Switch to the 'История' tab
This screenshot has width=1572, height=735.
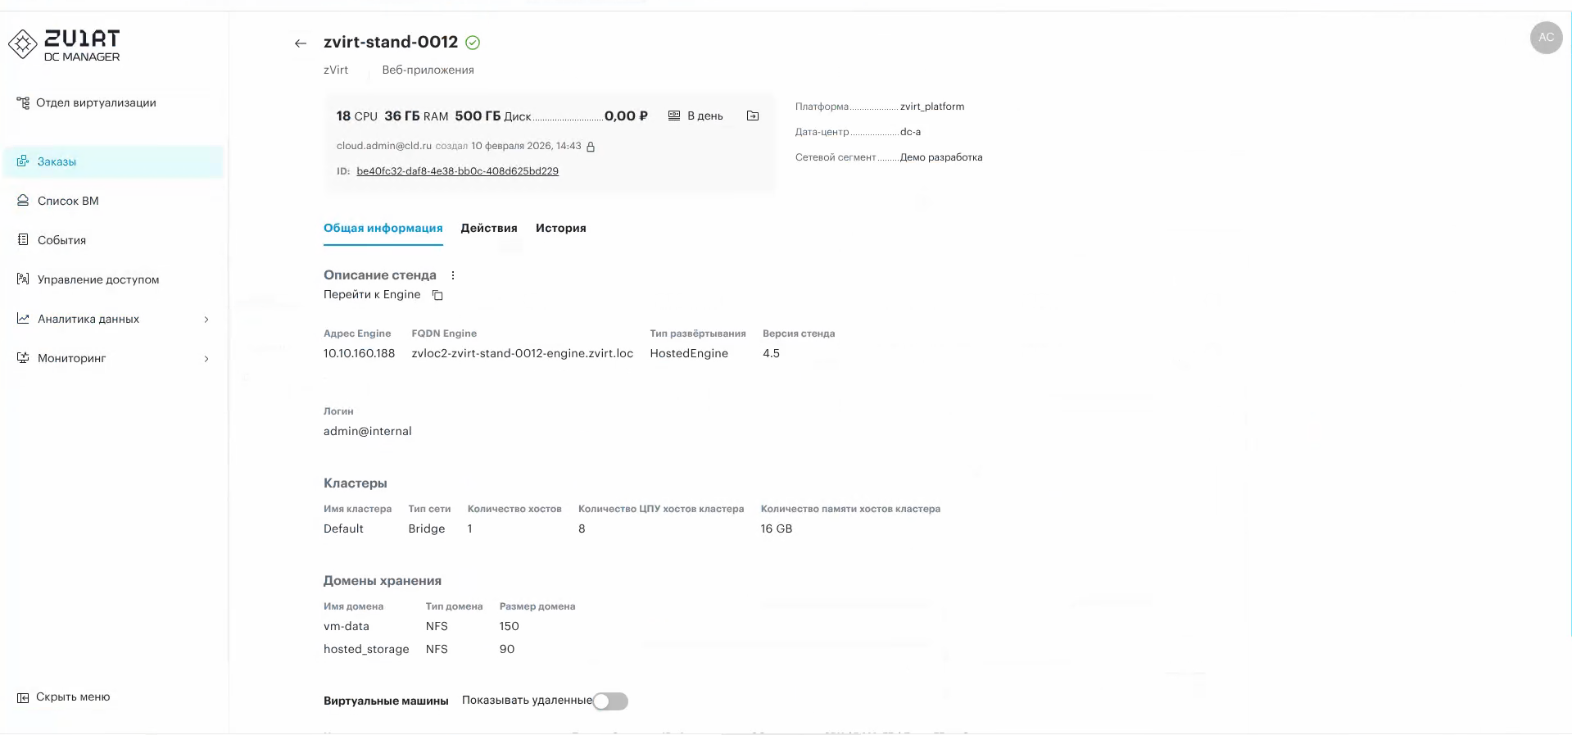[560, 229]
